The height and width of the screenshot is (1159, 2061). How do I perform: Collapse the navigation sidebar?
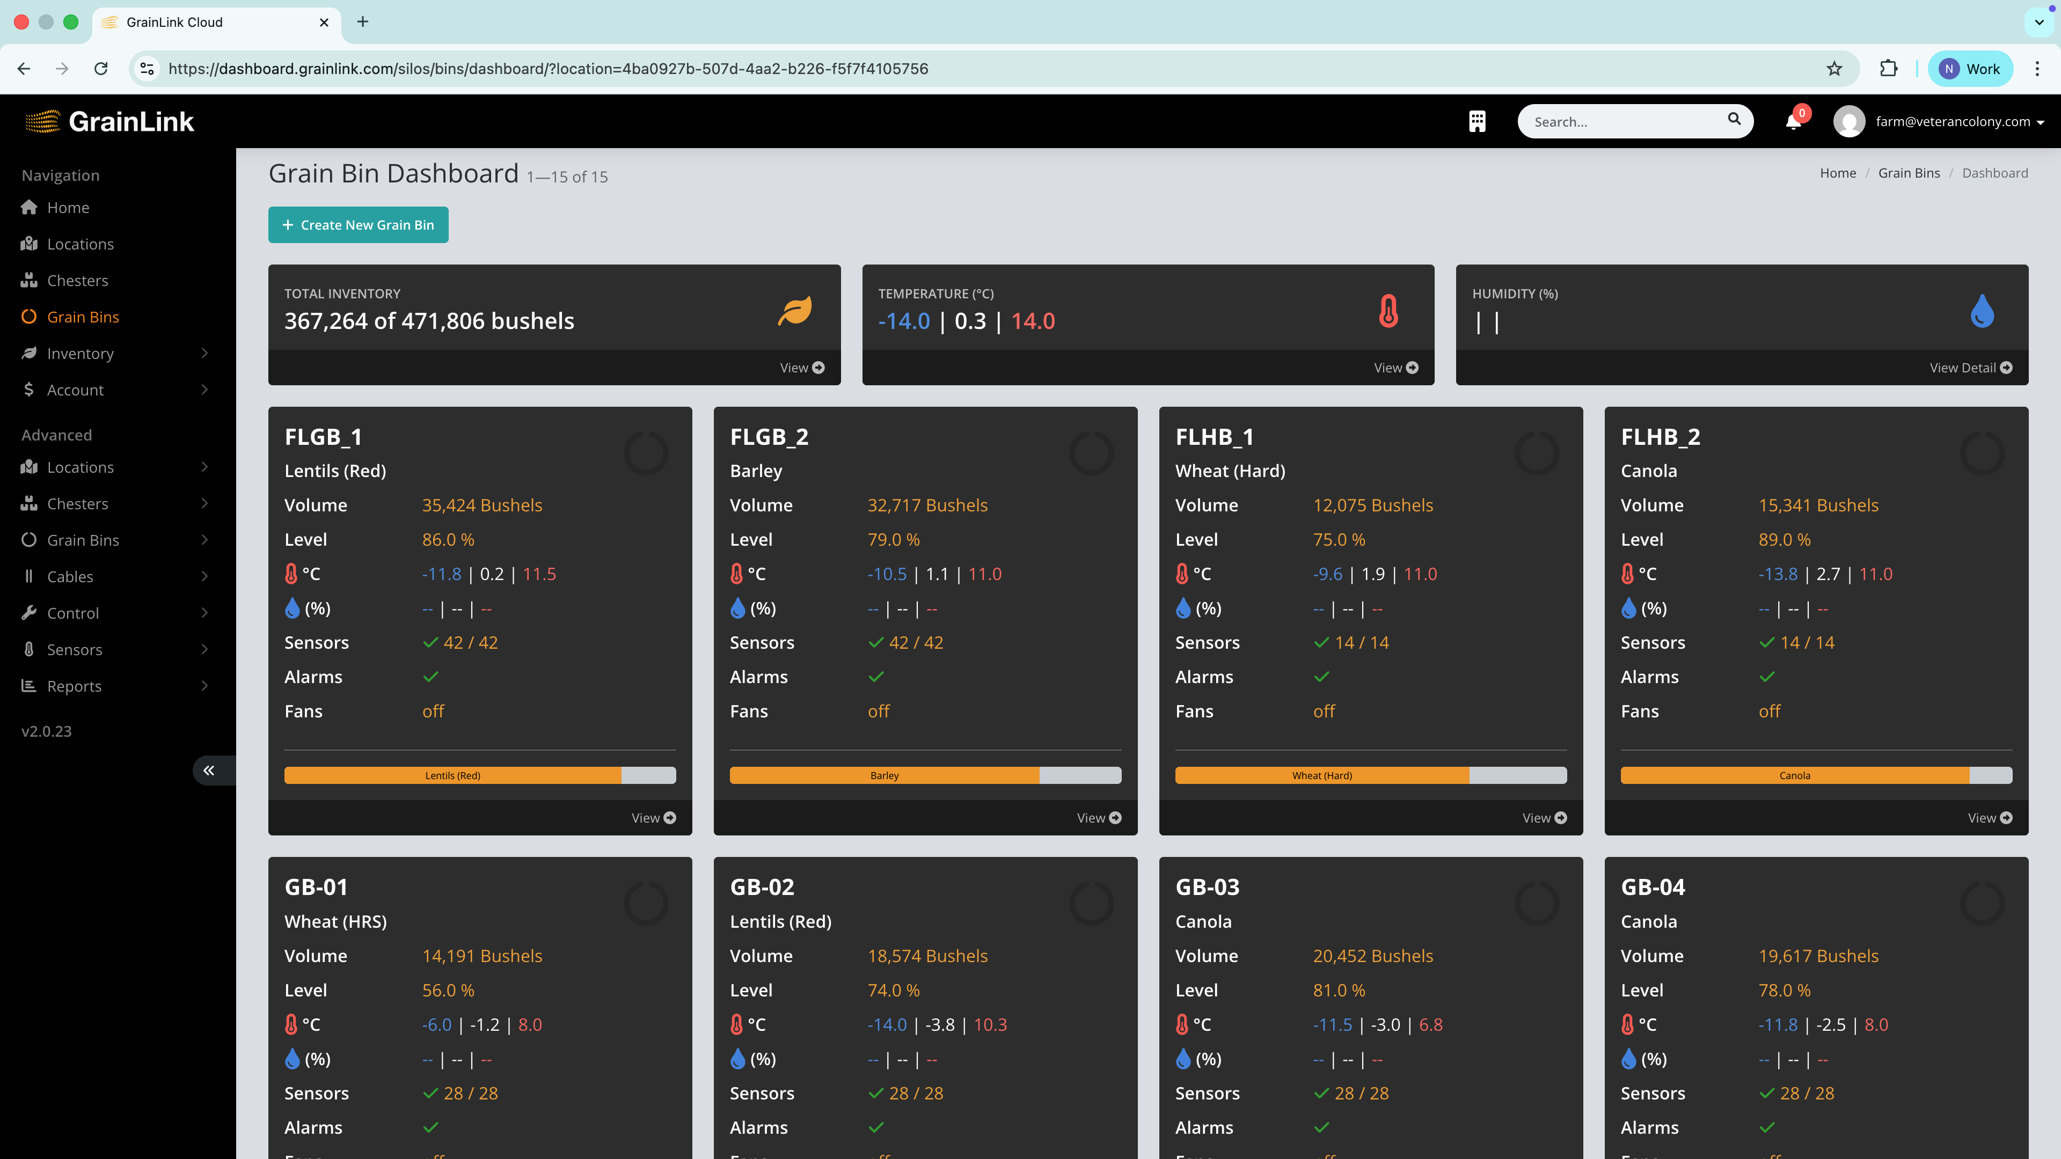(x=210, y=771)
